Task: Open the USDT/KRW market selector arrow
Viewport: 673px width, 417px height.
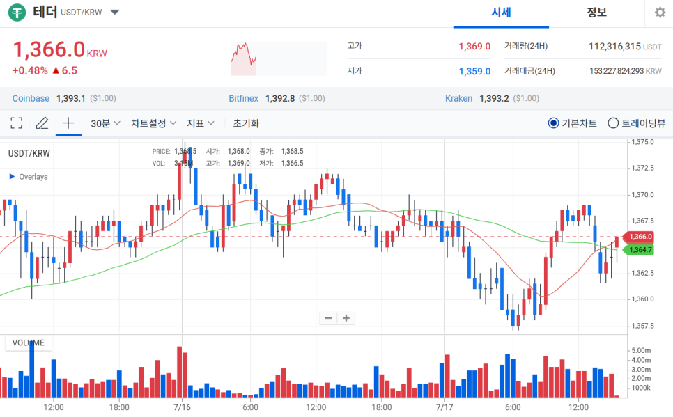Action: (x=115, y=13)
